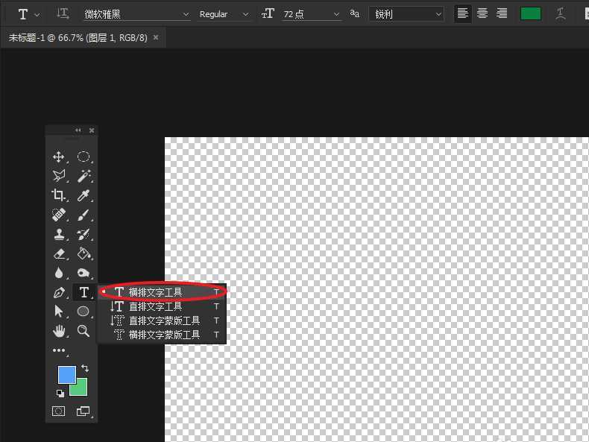Choose 横排文字工具 from the flyout menu
Viewport: 589px width, 442px height.
[x=155, y=292]
